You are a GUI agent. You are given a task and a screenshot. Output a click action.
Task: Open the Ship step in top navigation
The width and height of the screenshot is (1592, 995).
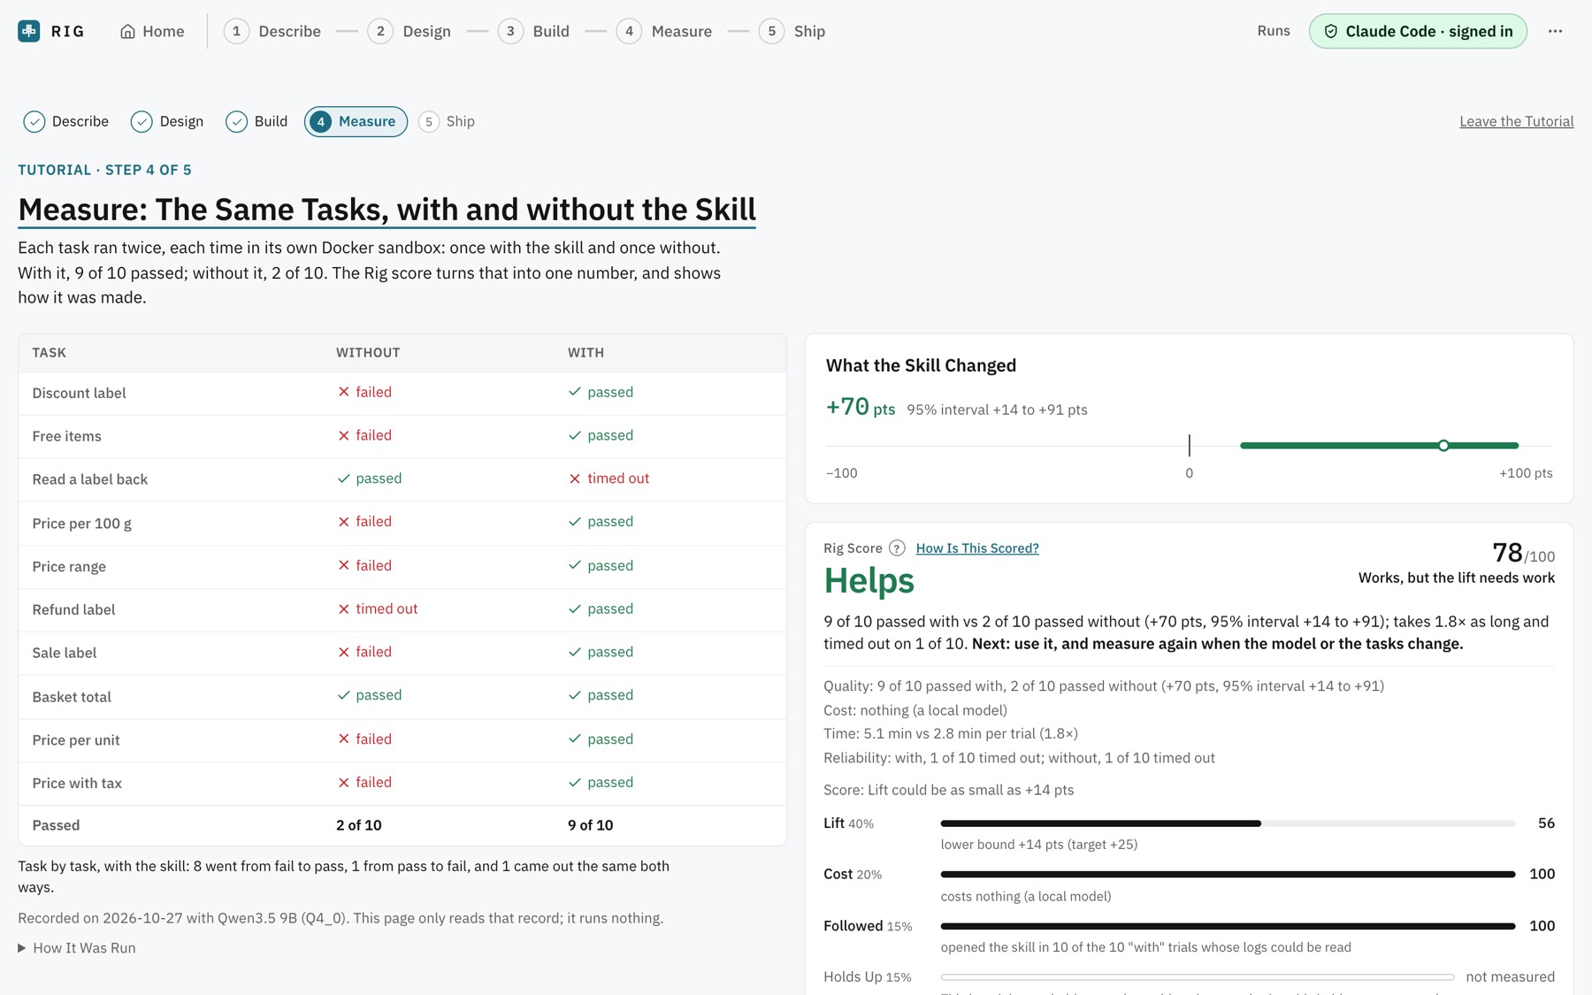click(x=792, y=31)
